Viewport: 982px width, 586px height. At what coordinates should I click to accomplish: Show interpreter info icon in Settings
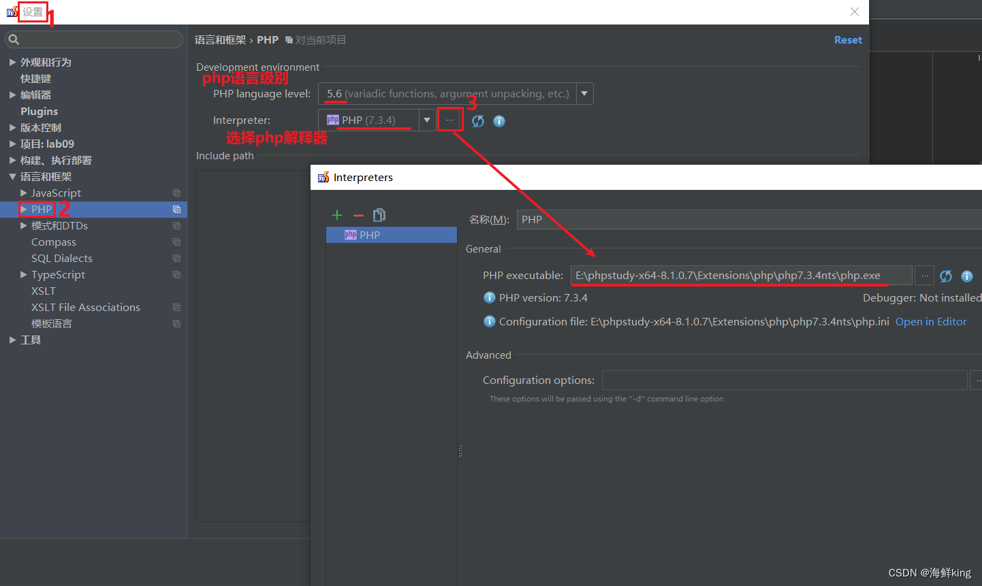click(x=499, y=121)
